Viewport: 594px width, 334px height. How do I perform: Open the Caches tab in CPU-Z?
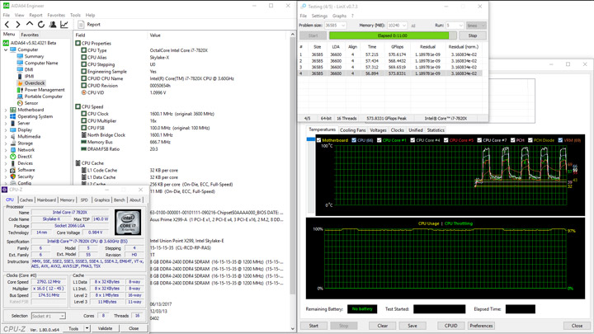click(x=26, y=200)
